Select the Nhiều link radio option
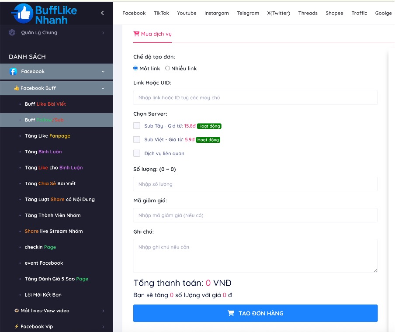The height and width of the screenshot is (332, 395). click(x=167, y=68)
